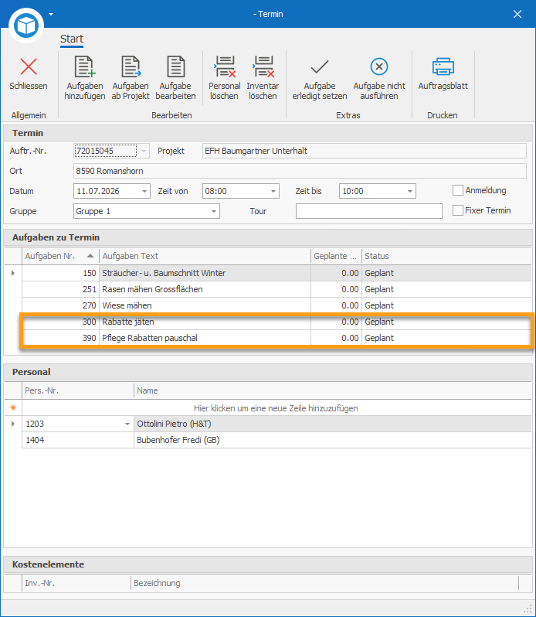
Task: Click the Projekt field EFH Baumgartner Unterhalt
Action: 365,151
